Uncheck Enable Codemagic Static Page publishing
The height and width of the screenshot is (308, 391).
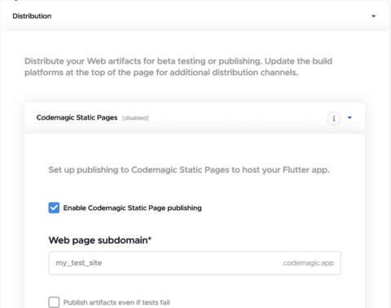point(54,208)
